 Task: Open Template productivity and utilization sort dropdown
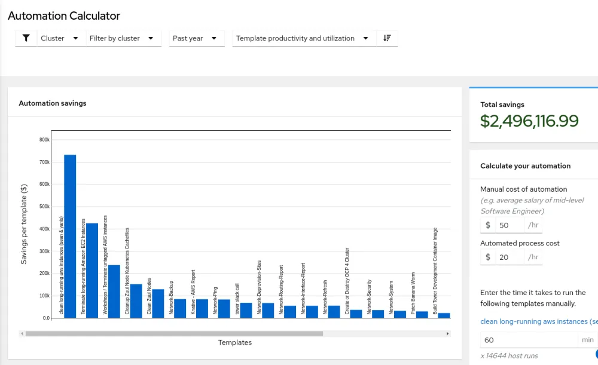(x=303, y=38)
